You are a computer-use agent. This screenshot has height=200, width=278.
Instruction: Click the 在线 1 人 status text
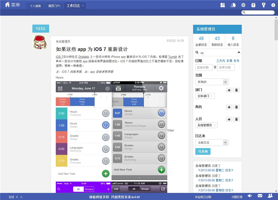pos(16,197)
